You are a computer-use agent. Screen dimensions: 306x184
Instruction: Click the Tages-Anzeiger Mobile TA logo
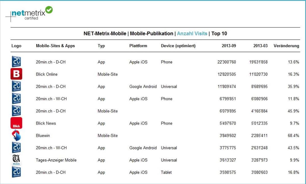click(x=16, y=160)
